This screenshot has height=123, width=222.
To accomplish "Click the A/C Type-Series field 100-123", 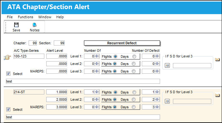I will (29, 56).
